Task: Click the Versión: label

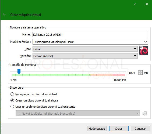Action: 25,56
